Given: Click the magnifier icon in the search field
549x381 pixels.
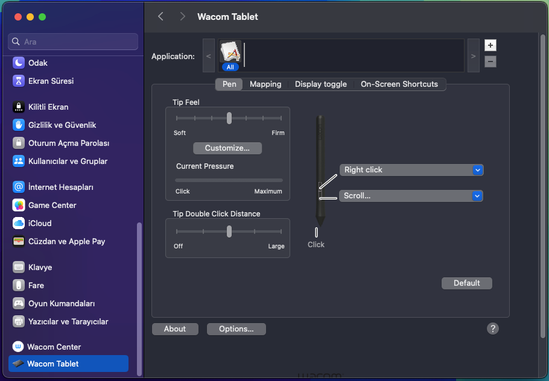Looking at the screenshot, I should [x=16, y=42].
